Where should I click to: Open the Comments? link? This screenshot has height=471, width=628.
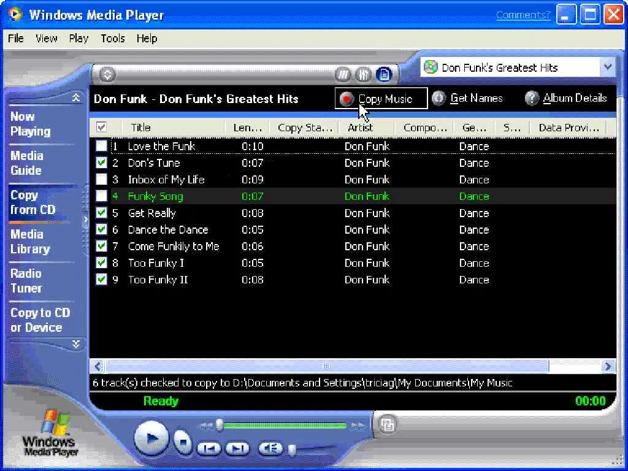tap(523, 15)
